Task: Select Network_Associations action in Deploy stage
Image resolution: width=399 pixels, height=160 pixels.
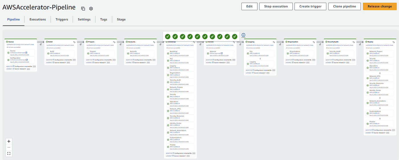Action: pos(380,102)
